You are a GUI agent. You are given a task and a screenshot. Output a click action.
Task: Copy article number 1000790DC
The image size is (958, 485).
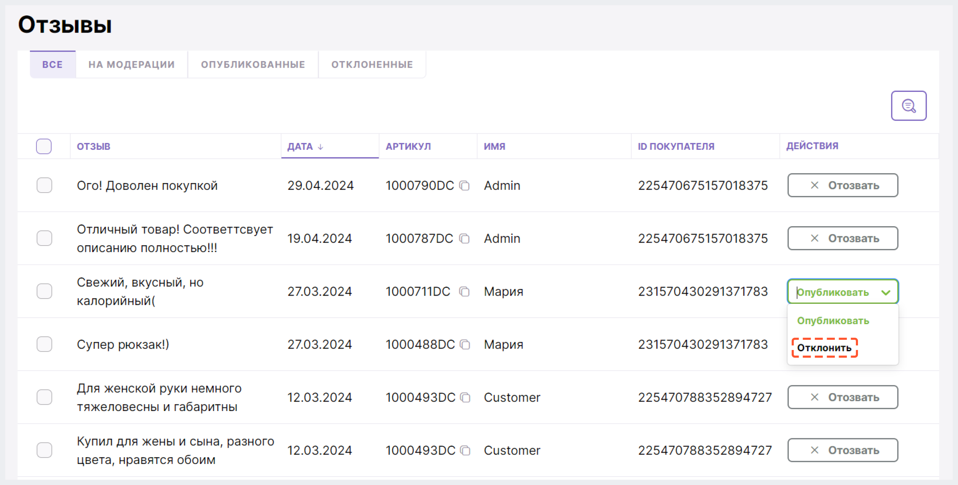465,186
